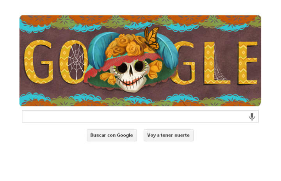281x181 pixels.
Task: Click the yellow letter E of the doodle
Action: coord(248,63)
